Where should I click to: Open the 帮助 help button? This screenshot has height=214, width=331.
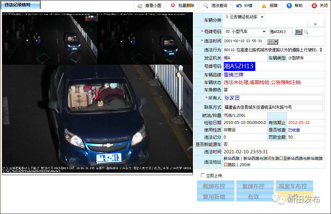pos(294,6)
